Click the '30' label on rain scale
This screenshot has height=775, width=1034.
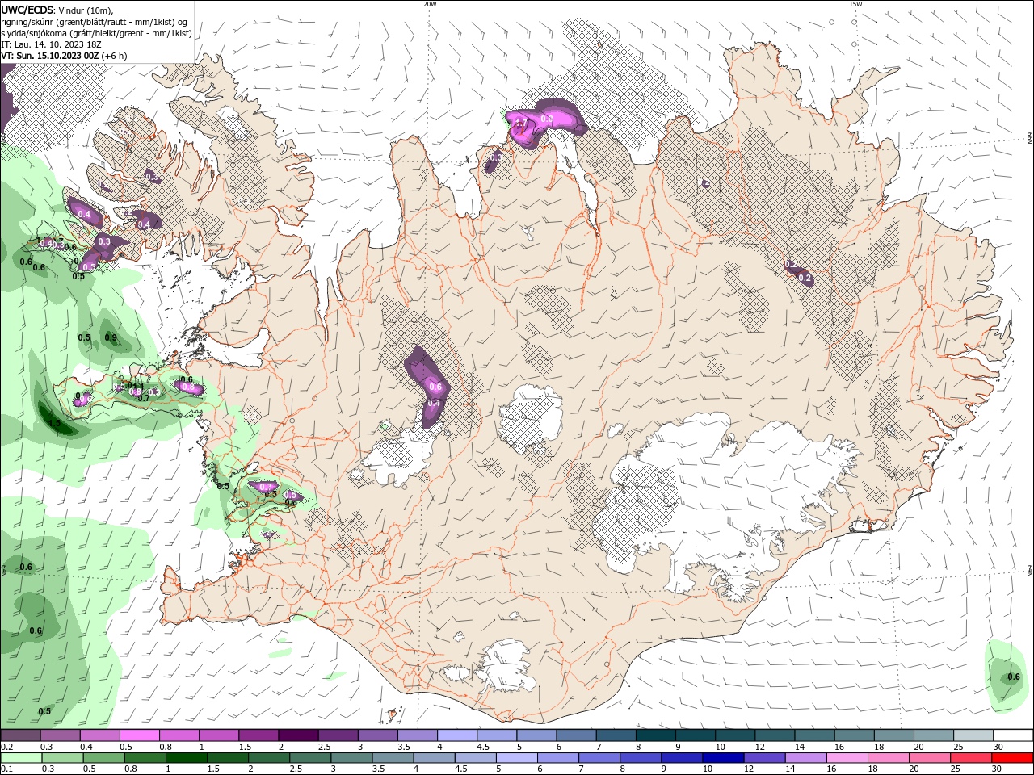(x=998, y=769)
